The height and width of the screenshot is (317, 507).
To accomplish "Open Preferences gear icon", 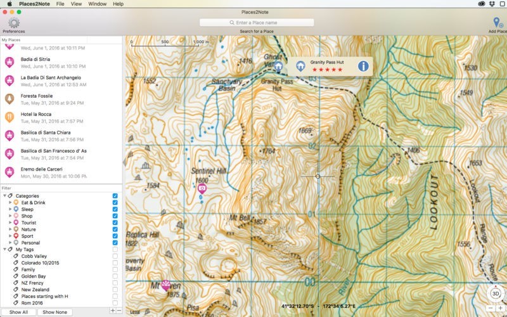I will click(x=13, y=23).
